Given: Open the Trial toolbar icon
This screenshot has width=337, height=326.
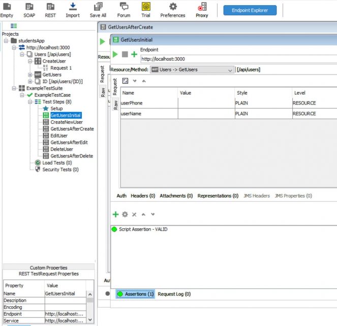Looking at the screenshot, I should [x=146, y=10].
